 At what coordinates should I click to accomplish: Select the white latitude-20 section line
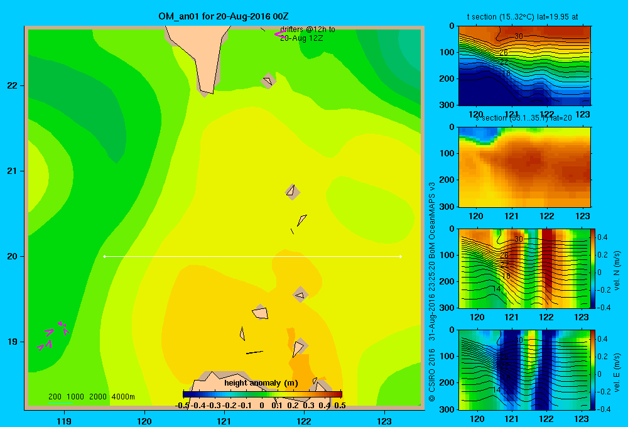click(252, 256)
